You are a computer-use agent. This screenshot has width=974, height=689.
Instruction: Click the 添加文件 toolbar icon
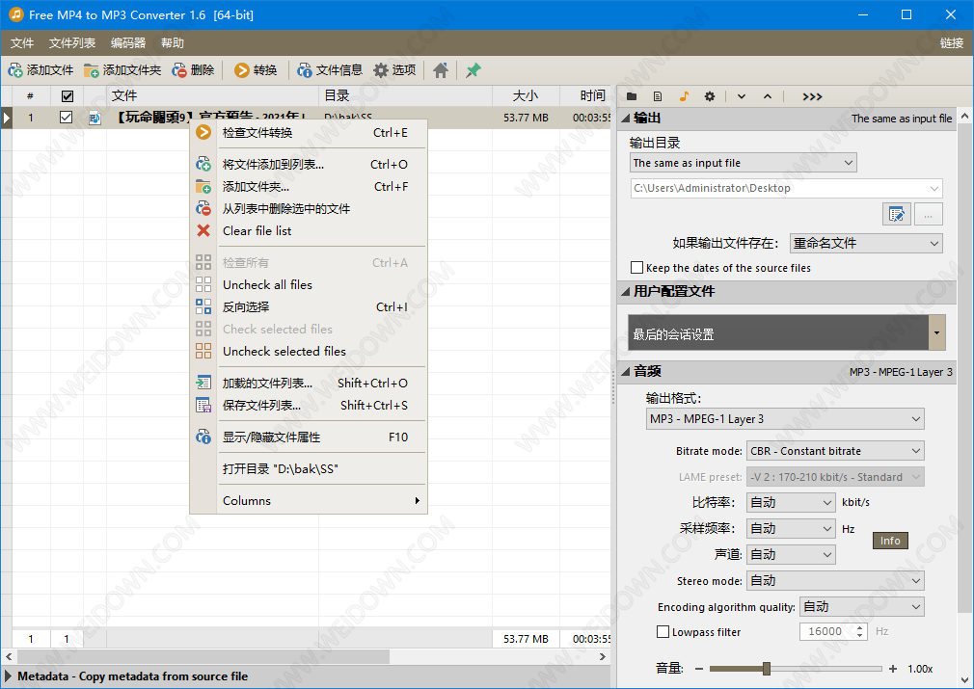click(15, 70)
